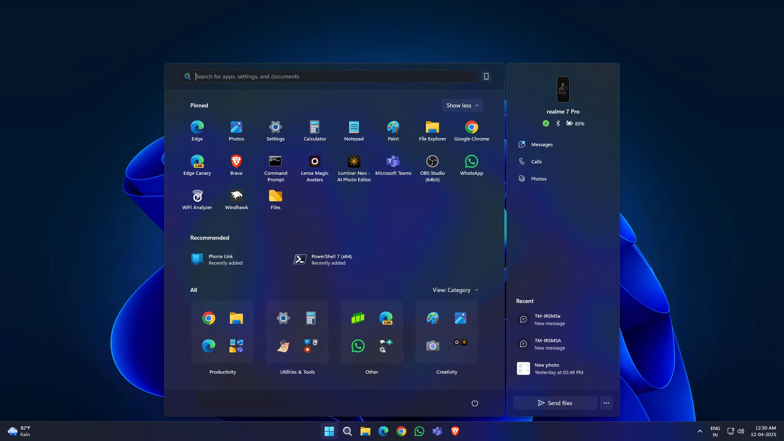Click the Send files button
The image size is (784, 441).
click(555, 403)
